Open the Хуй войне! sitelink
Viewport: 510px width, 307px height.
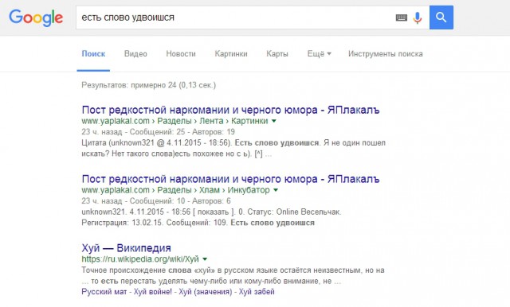tap(153, 292)
